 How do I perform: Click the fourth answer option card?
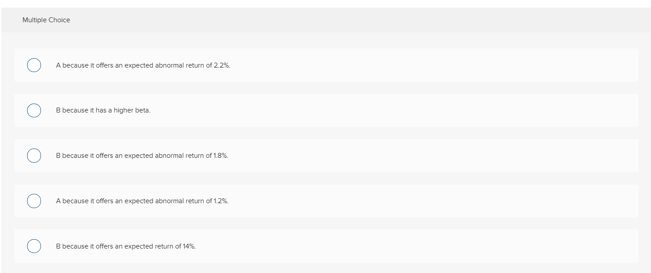pos(325,201)
